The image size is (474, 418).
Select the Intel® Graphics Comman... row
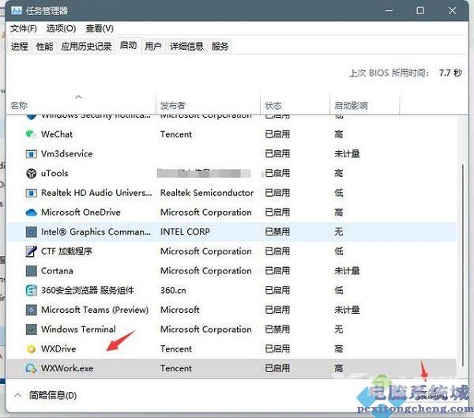click(x=231, y=232)
